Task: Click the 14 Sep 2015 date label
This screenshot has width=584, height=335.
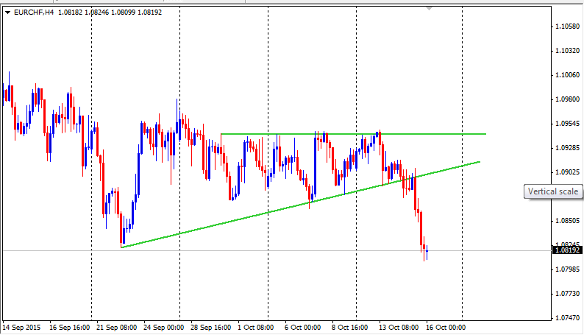Action: [21, 328]
